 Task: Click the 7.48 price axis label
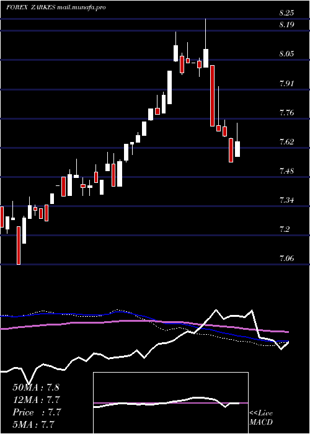286,170
